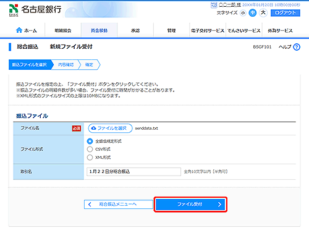This screenshot has height=238, width=309.
Task: Select 全銀協規定形式 file format
Action: click(90, 141)
